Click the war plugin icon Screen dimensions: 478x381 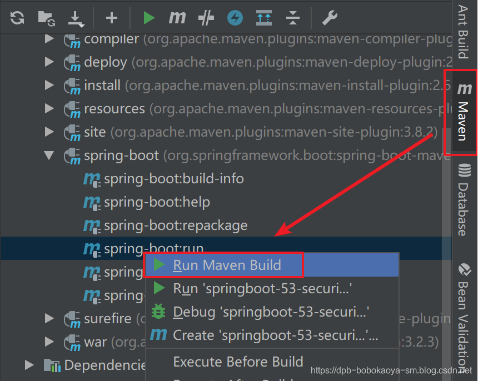(x=72, y=343)
